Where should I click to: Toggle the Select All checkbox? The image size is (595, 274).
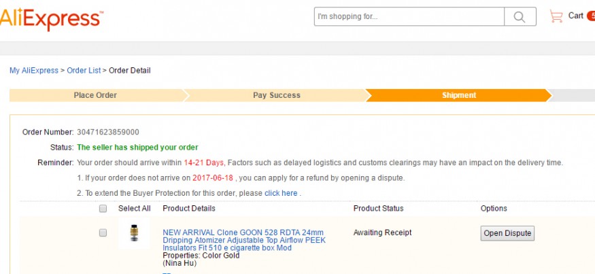click(103, 209)
